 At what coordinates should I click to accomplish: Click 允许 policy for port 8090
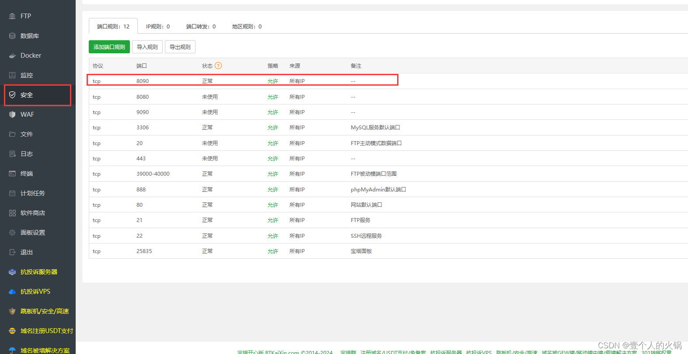click(x=273, y=81)
